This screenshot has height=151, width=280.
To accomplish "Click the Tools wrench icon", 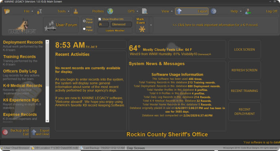I will (39, 11).
